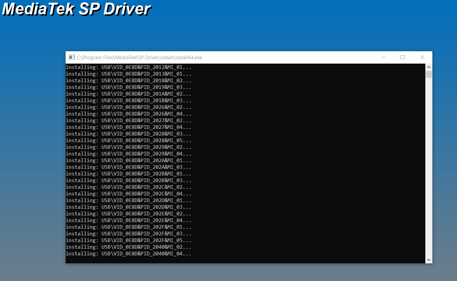Click the install64.exe path in title bar

(x=140, y=57)
